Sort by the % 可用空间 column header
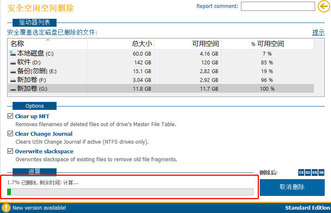This screenshot has width=331, height=213. pos(267,44)
